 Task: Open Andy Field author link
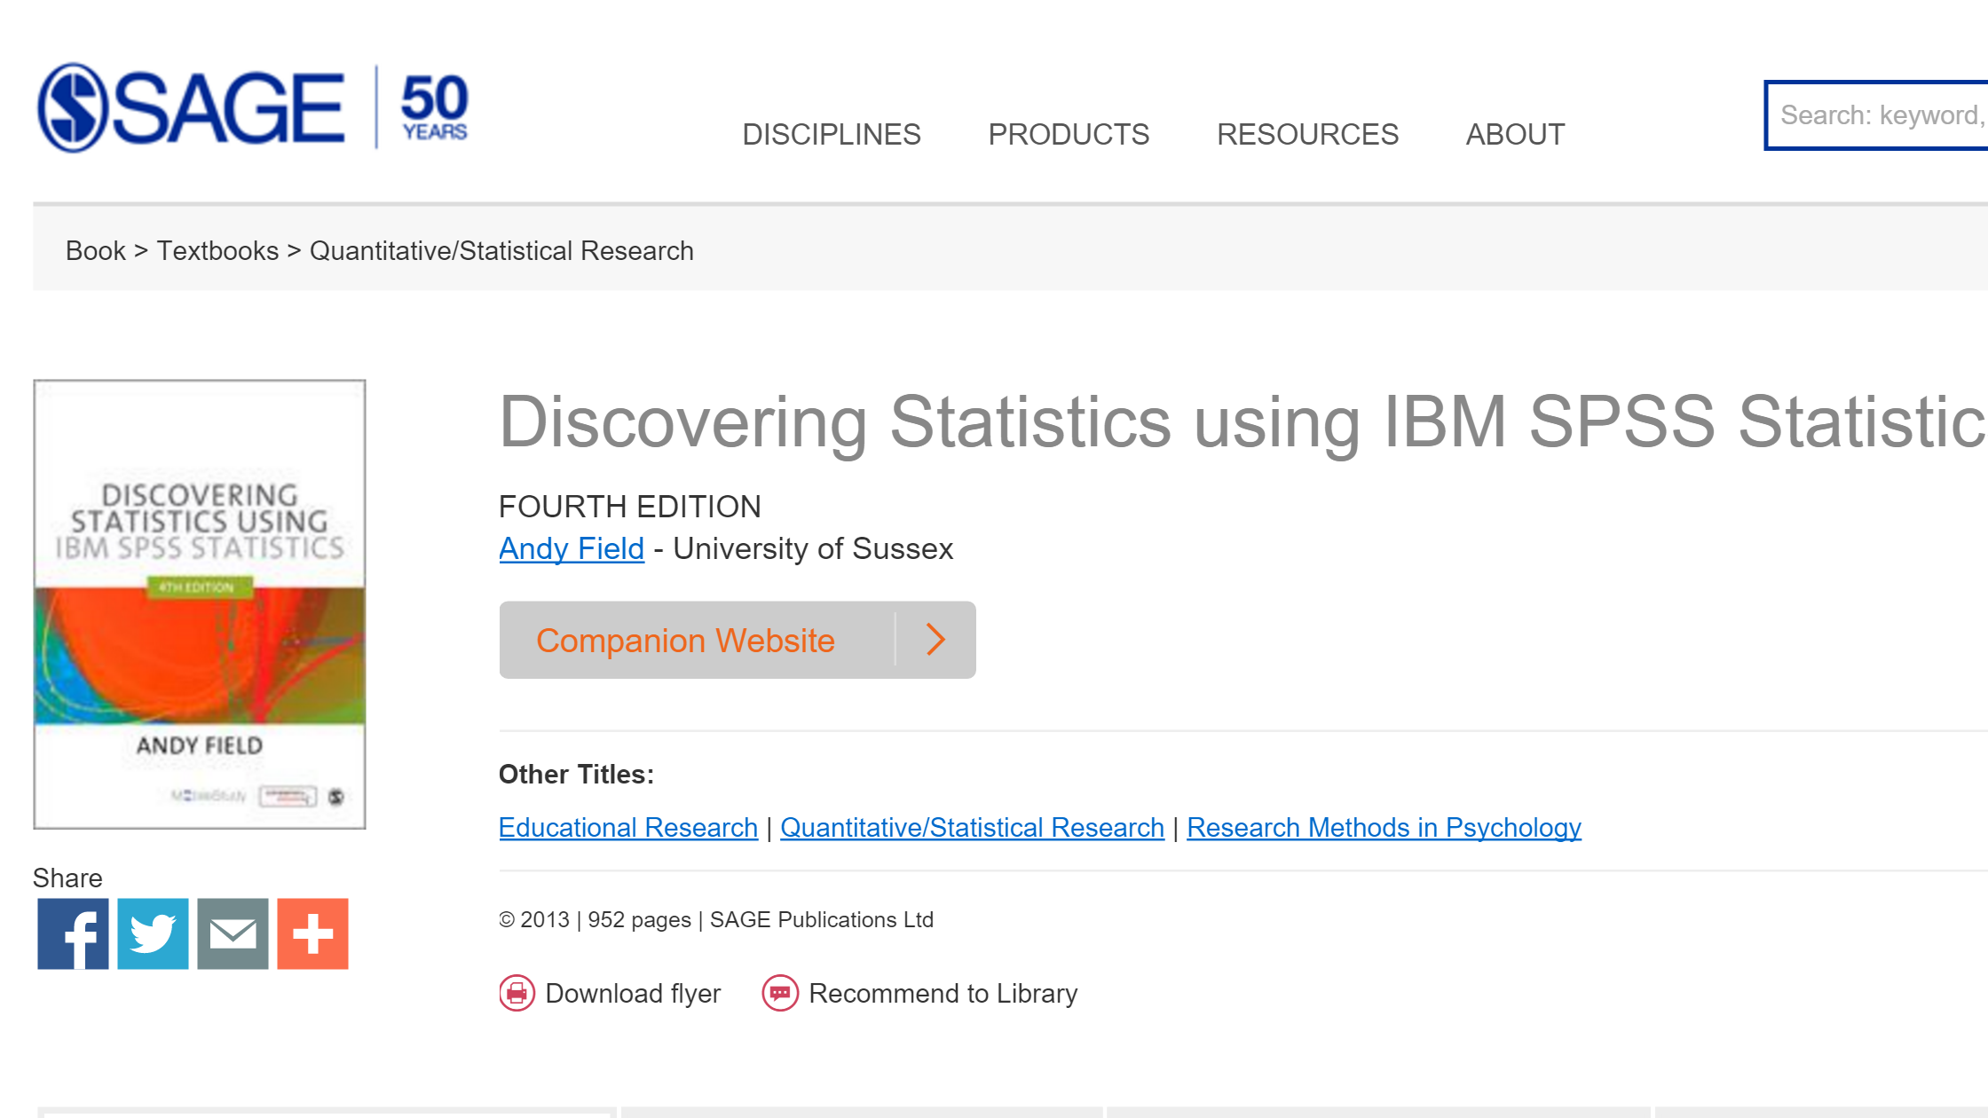[572, 548]
